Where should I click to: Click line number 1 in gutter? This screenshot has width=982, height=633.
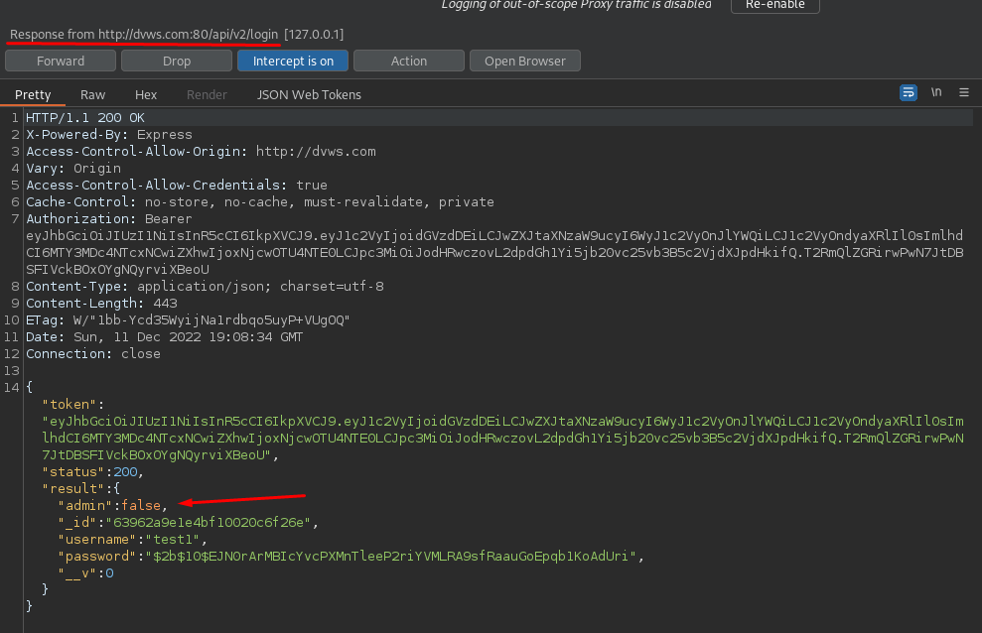[x=15, y=118]
